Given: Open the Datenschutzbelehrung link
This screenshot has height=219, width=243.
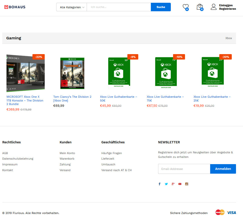Looking at the screenshot, I should (x=18, y=159).
